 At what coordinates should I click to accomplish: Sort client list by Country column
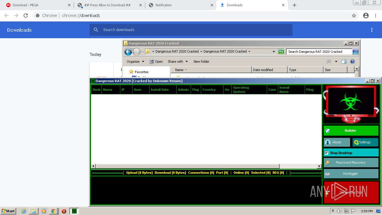point(212,90)
